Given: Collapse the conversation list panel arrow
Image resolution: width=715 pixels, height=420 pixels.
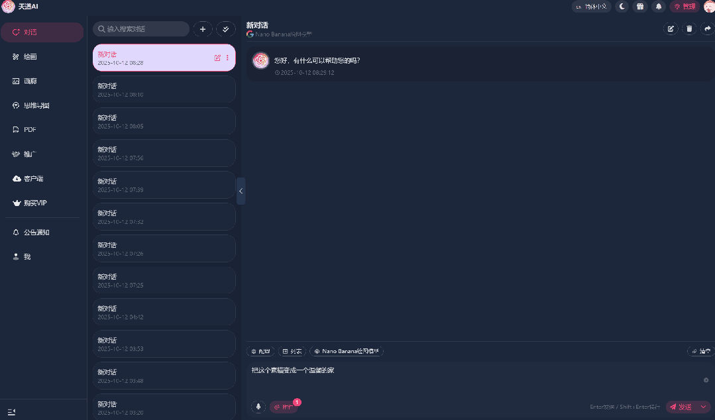Looking at the screenshot, I should click(241, 191).
